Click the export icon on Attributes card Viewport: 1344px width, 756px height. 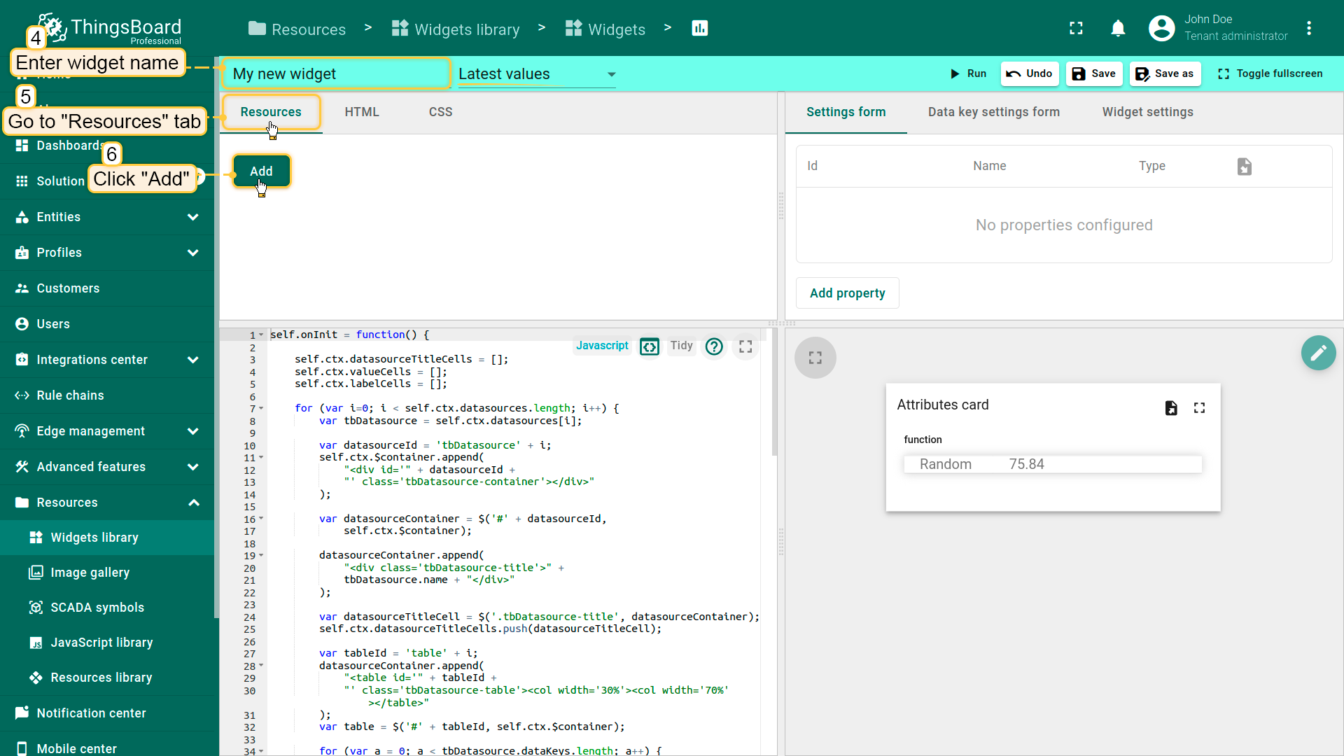pyautogui.click(x=1171, y=408)
